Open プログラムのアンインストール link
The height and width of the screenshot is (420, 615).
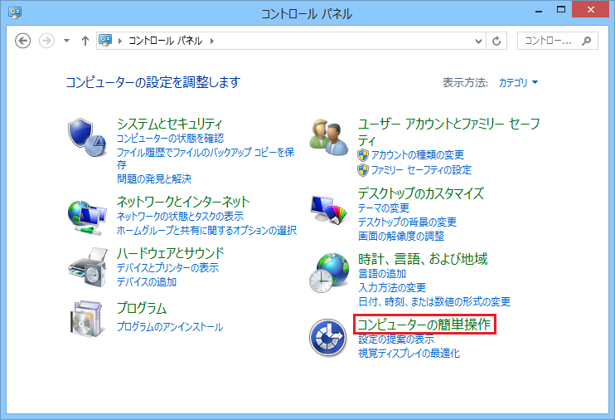click(x=170, y=327)
